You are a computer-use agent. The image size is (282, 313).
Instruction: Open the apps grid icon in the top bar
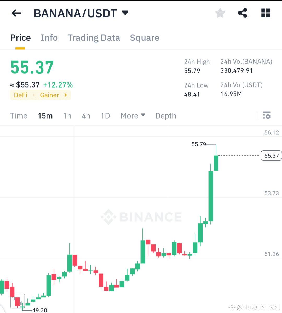(x=266, y=13)
